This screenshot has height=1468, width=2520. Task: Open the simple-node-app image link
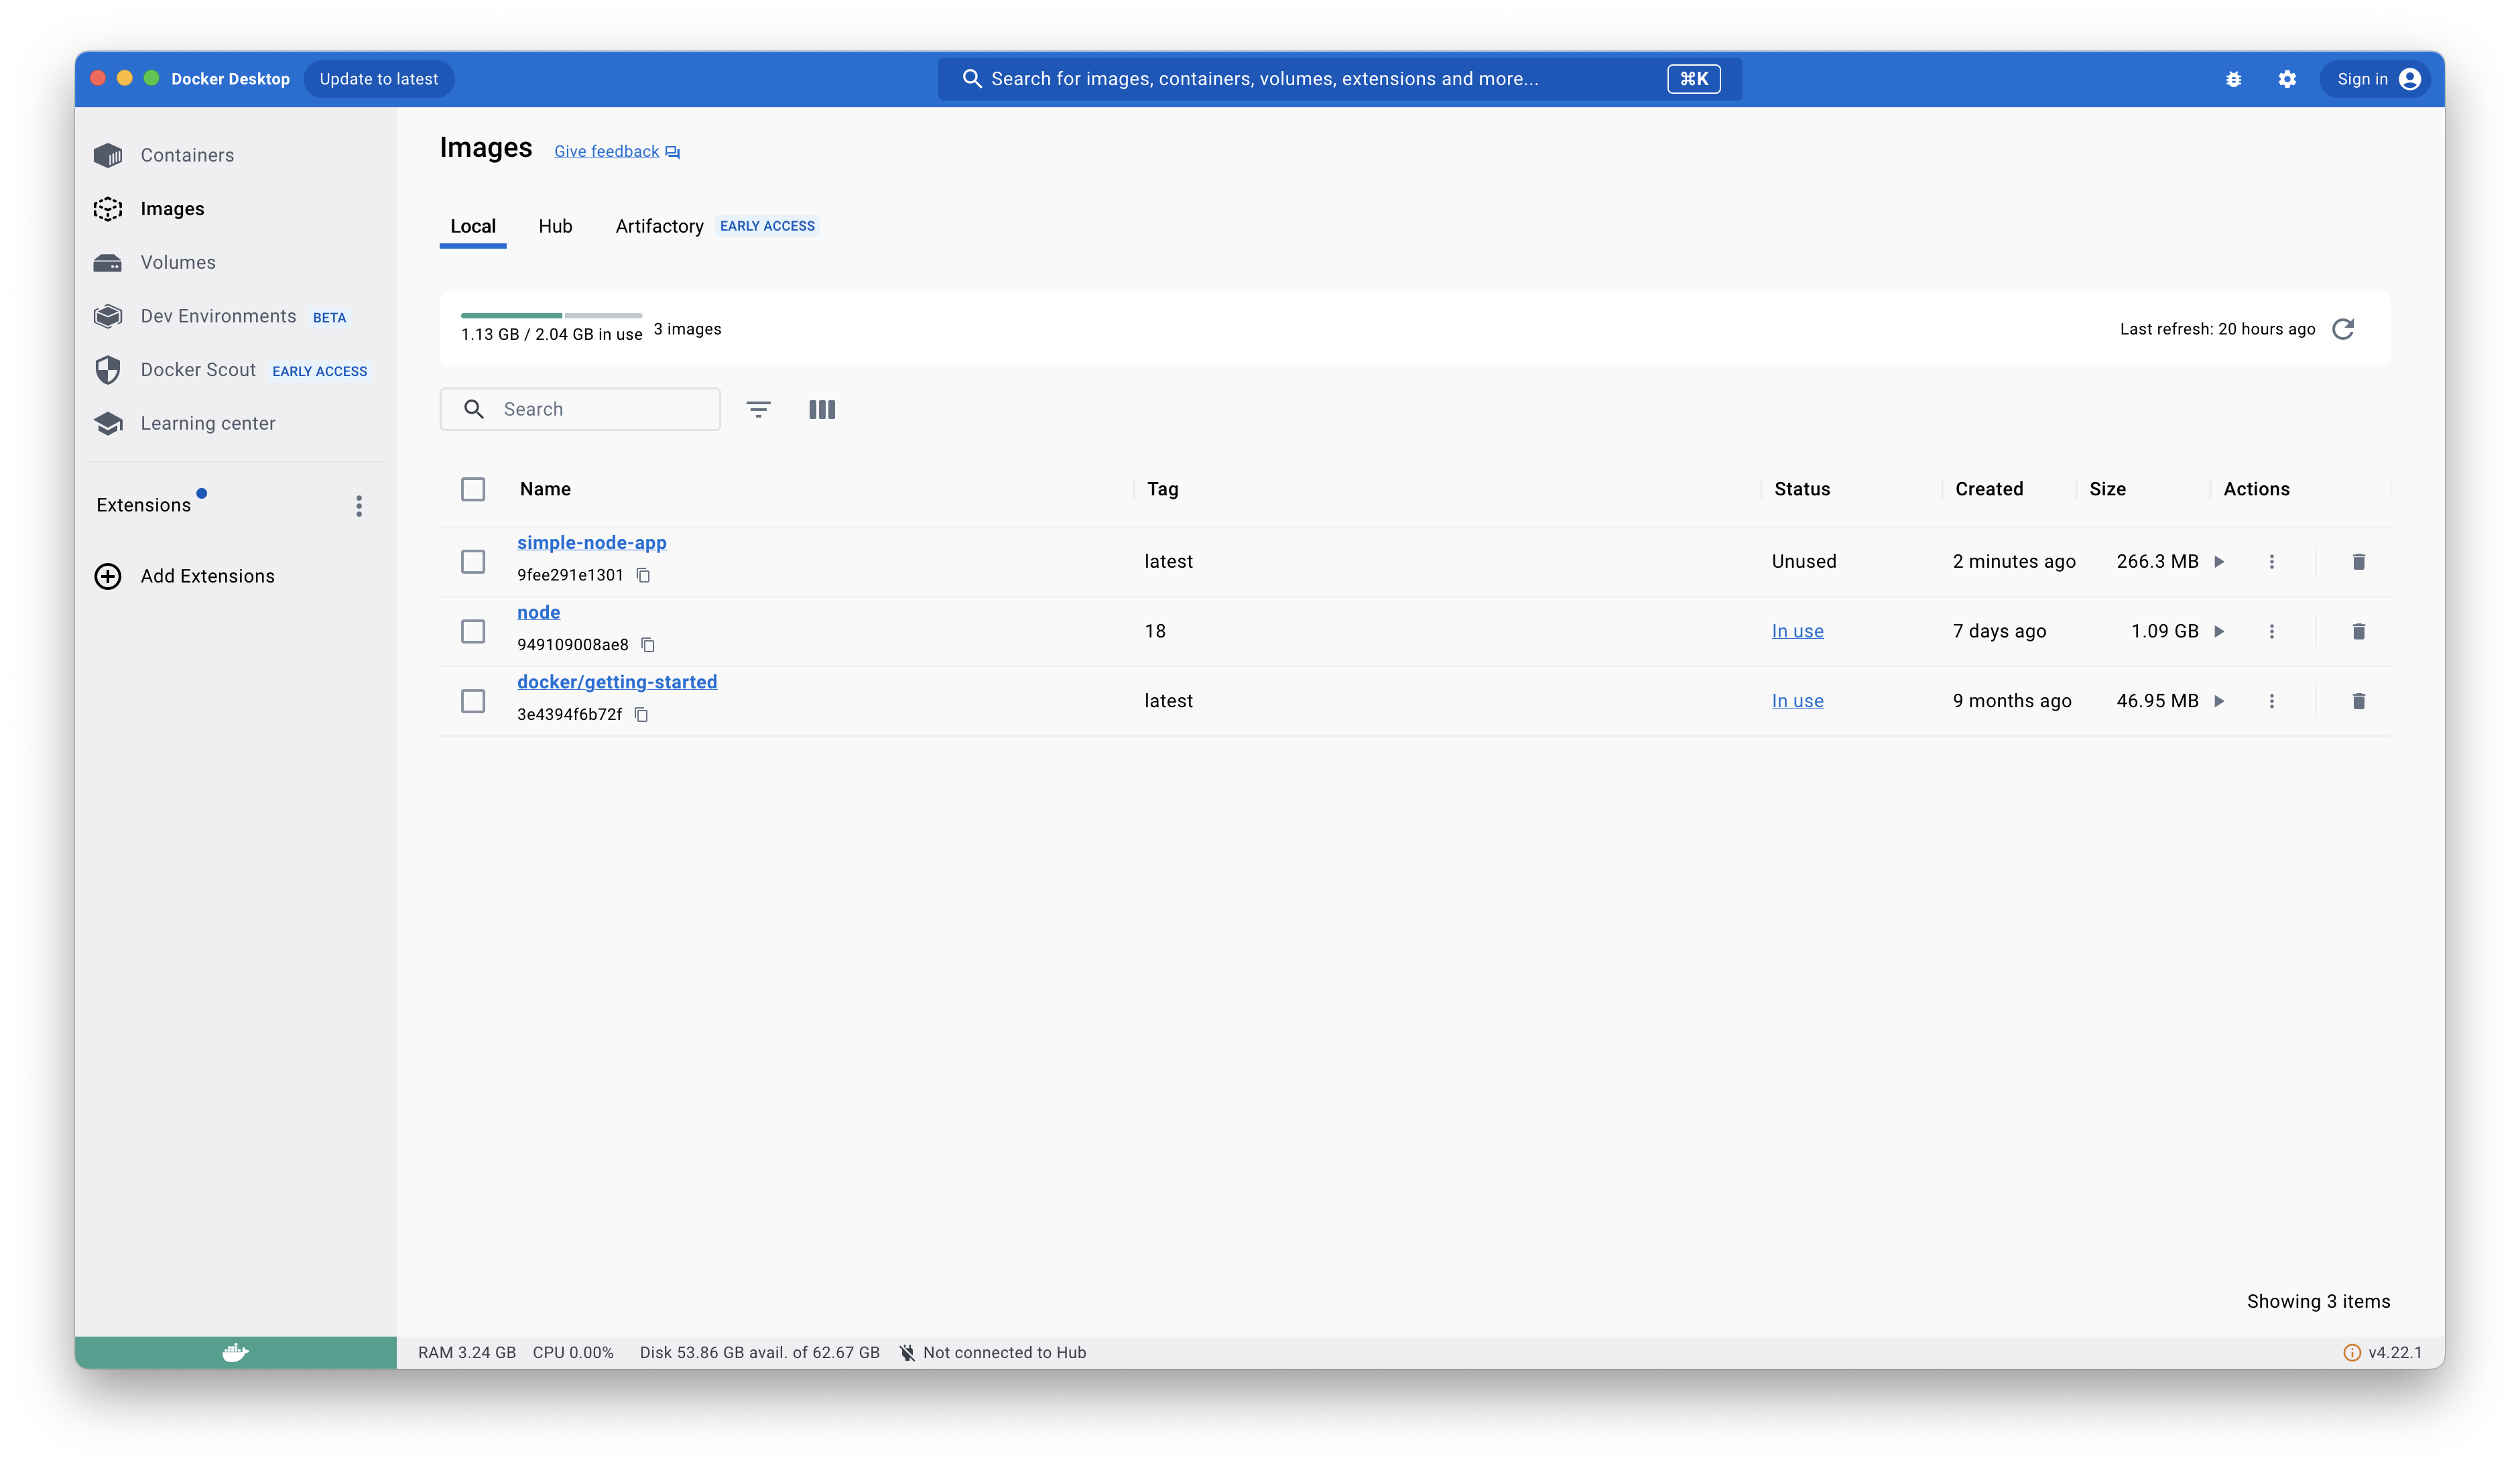pyautogui.click(x=592, y=543)
